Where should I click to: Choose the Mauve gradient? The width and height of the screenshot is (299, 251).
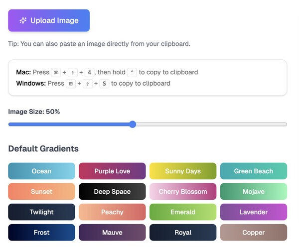(x=112, y=232)
